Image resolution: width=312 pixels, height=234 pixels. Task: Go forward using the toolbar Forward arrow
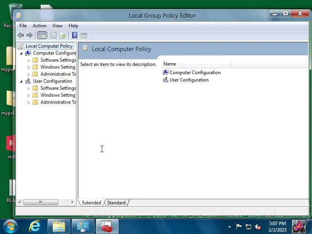click(30, 35)
